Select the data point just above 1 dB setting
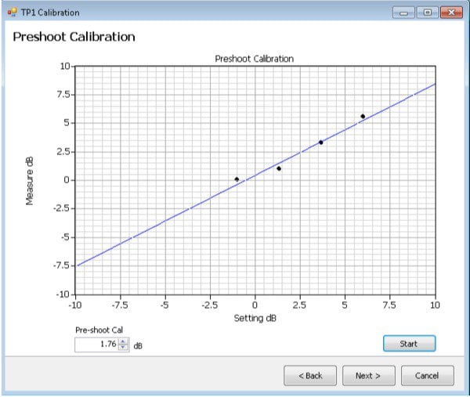 279,168
